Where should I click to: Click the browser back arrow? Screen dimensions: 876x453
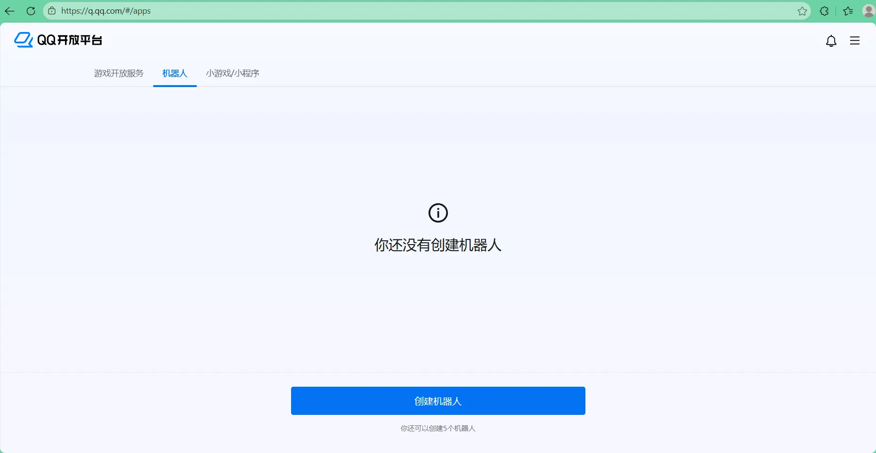tap(9, 11)
